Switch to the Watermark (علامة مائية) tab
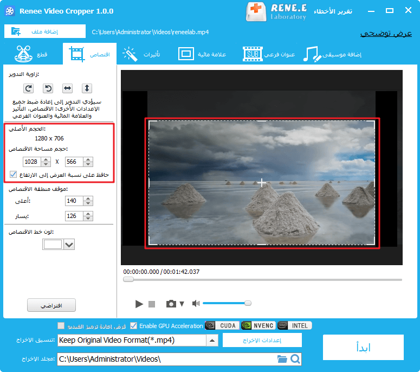 (202, 54)
